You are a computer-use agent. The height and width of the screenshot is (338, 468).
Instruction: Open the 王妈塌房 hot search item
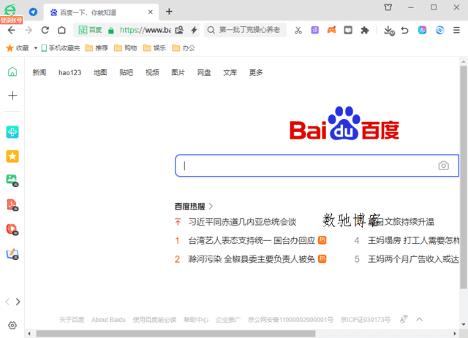pyautogui.click(x=414, y=240)
